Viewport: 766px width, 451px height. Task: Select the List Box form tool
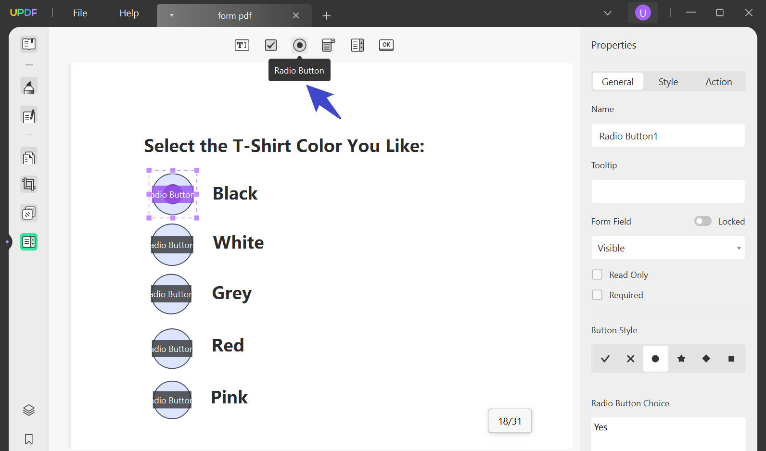click(357, 45)
